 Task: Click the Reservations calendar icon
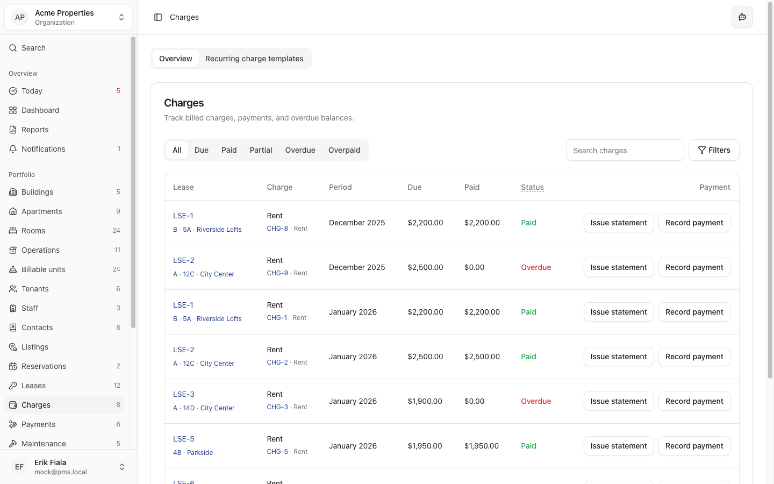[x=13, y=366]
